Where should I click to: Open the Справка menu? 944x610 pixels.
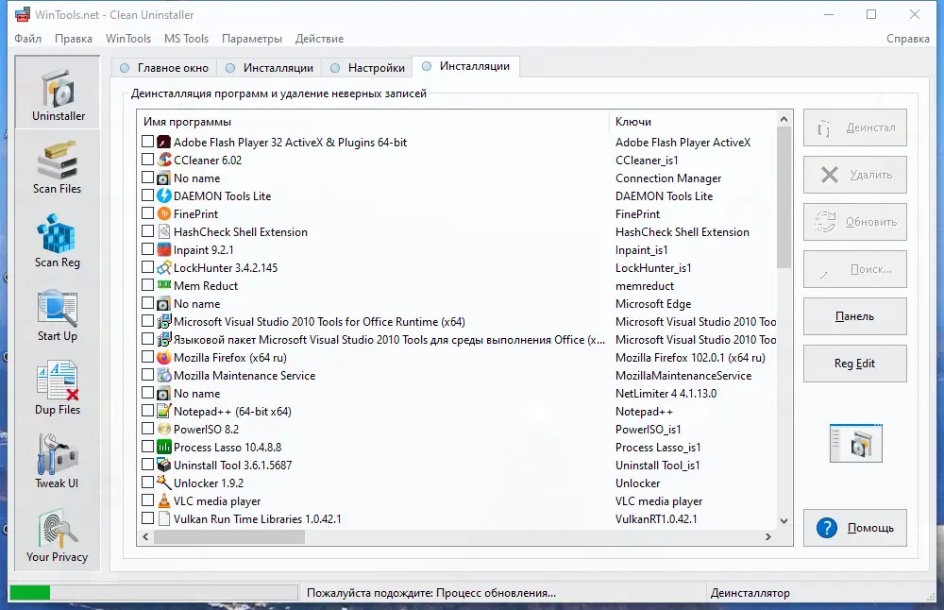908,39
